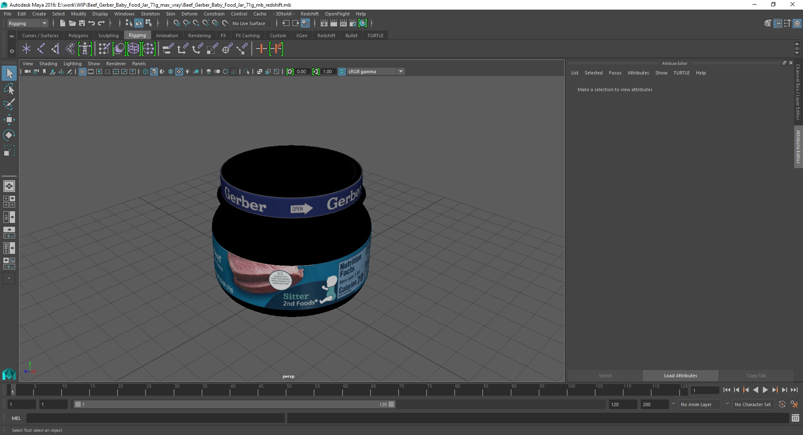Toggle auto keyframe button
Screen dimensions: 803x435
point(782,404)
